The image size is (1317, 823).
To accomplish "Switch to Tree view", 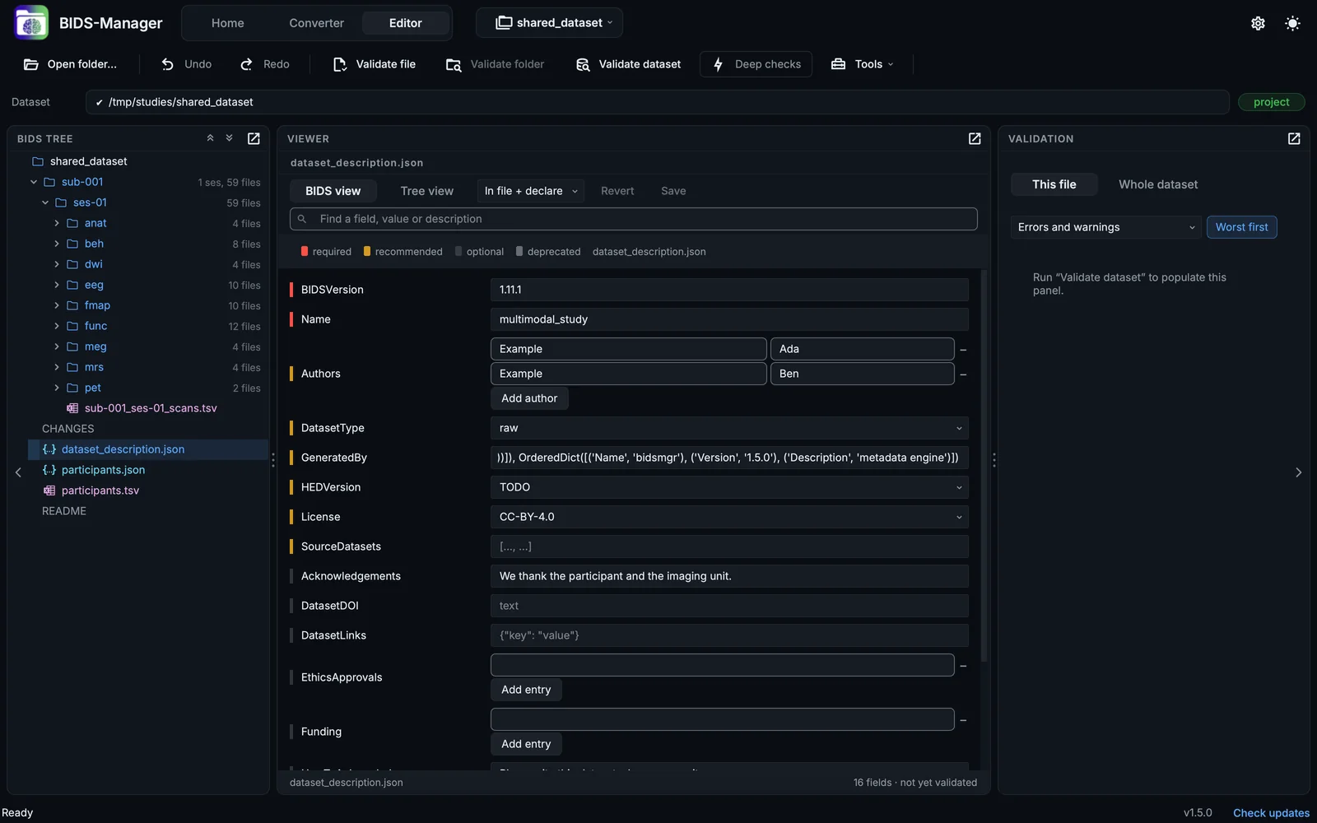I will (426, 191).
